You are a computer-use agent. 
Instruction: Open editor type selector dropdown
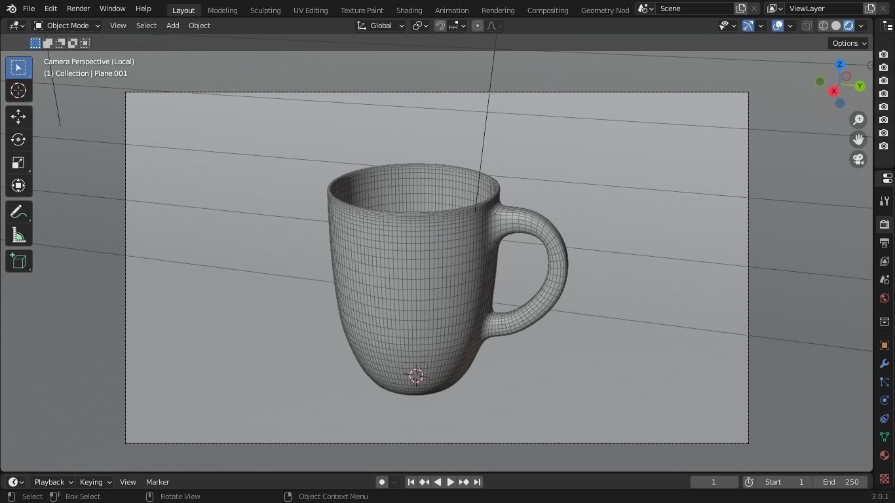pyautogui.click(x=16, y=26)
